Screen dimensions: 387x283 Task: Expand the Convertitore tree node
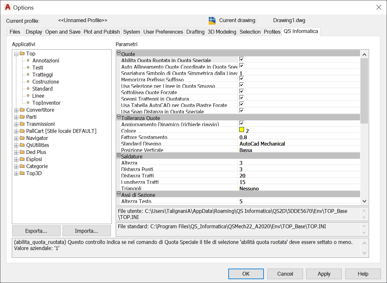tap(16, 110)
